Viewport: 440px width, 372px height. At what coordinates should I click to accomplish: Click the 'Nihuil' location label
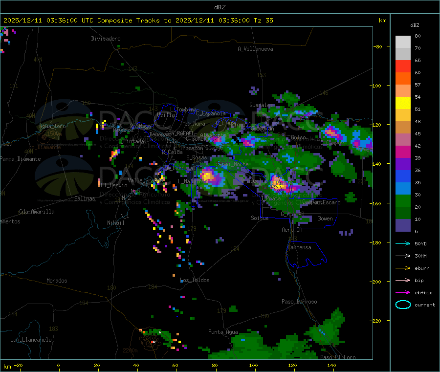coord(115,223)
